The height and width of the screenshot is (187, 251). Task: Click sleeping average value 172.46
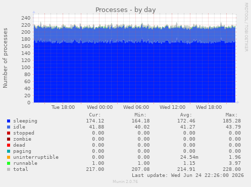point(186,121)
